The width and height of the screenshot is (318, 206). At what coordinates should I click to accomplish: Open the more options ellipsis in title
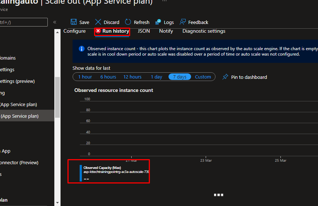[x=164, y=2]
